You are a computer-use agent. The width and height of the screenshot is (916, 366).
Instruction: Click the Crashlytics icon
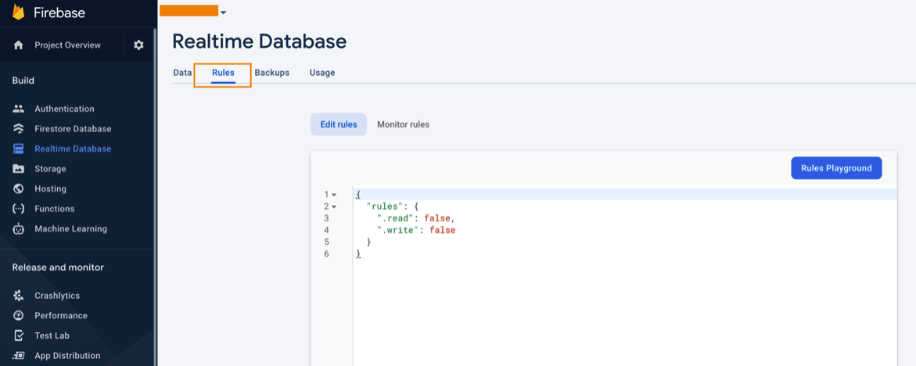[x=19, y=296]
